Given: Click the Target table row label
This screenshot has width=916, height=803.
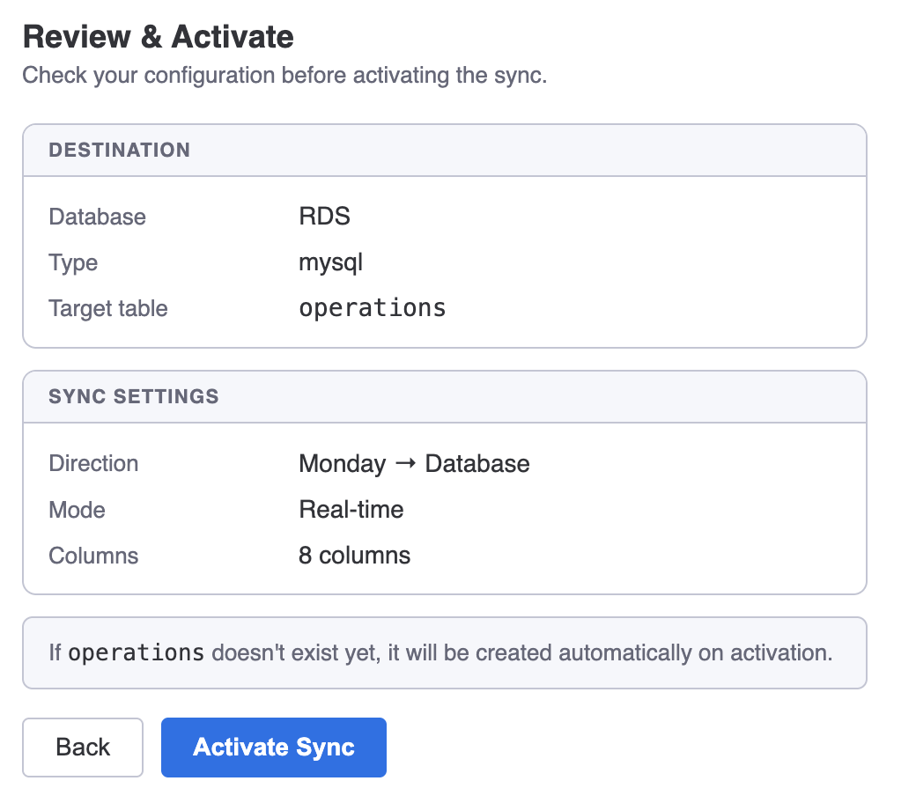Looking at the screenshot, I should click(107, 308).
